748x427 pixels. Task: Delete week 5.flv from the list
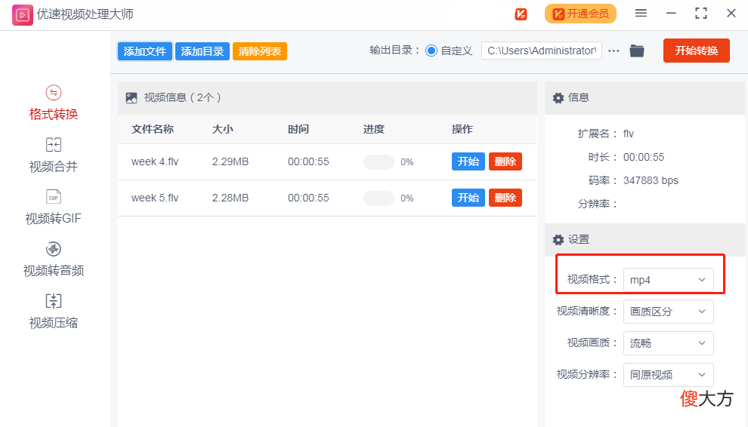(505, 198)
